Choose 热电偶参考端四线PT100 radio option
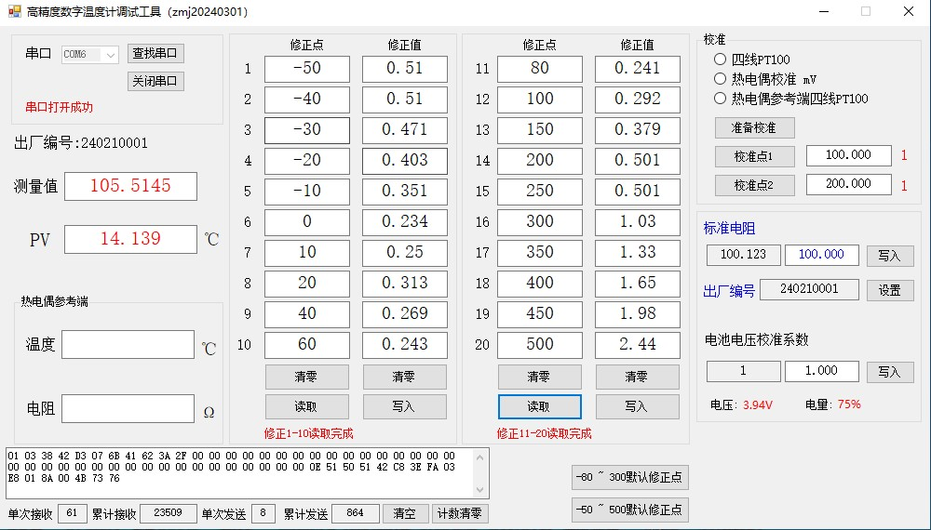 (720, 99)
